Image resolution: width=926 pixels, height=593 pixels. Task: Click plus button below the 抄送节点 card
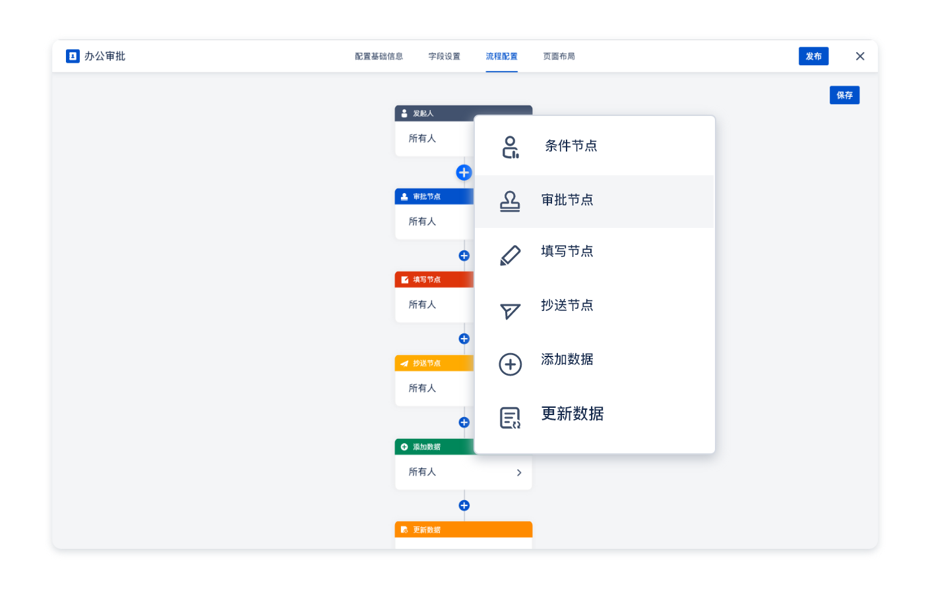464,422
